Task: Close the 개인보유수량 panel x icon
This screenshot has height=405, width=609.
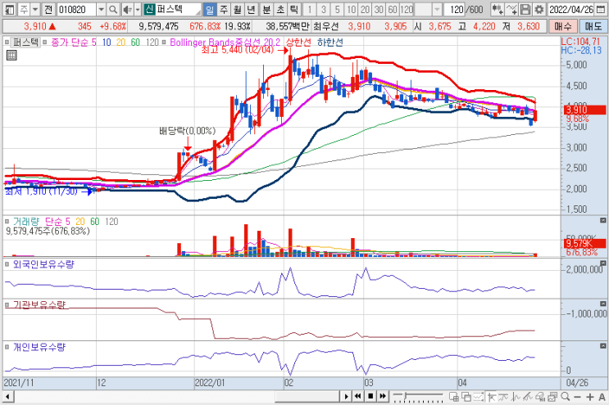Action: click(x=602, y=346)
